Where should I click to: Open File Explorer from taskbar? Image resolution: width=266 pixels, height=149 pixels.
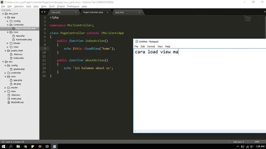coord(18,147)
